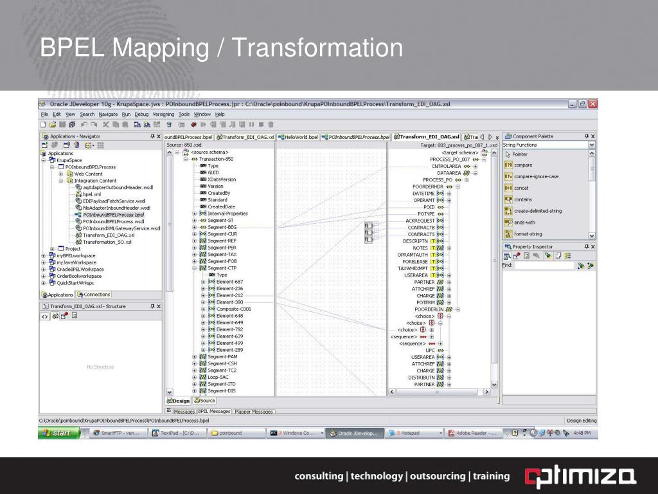Pin the Component Palette panel
This screenshot has height=494, width=658.
[587, 136]
